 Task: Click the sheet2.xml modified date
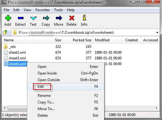[108, 52]
